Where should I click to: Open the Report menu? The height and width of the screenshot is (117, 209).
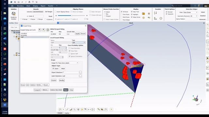coord(43,6)
